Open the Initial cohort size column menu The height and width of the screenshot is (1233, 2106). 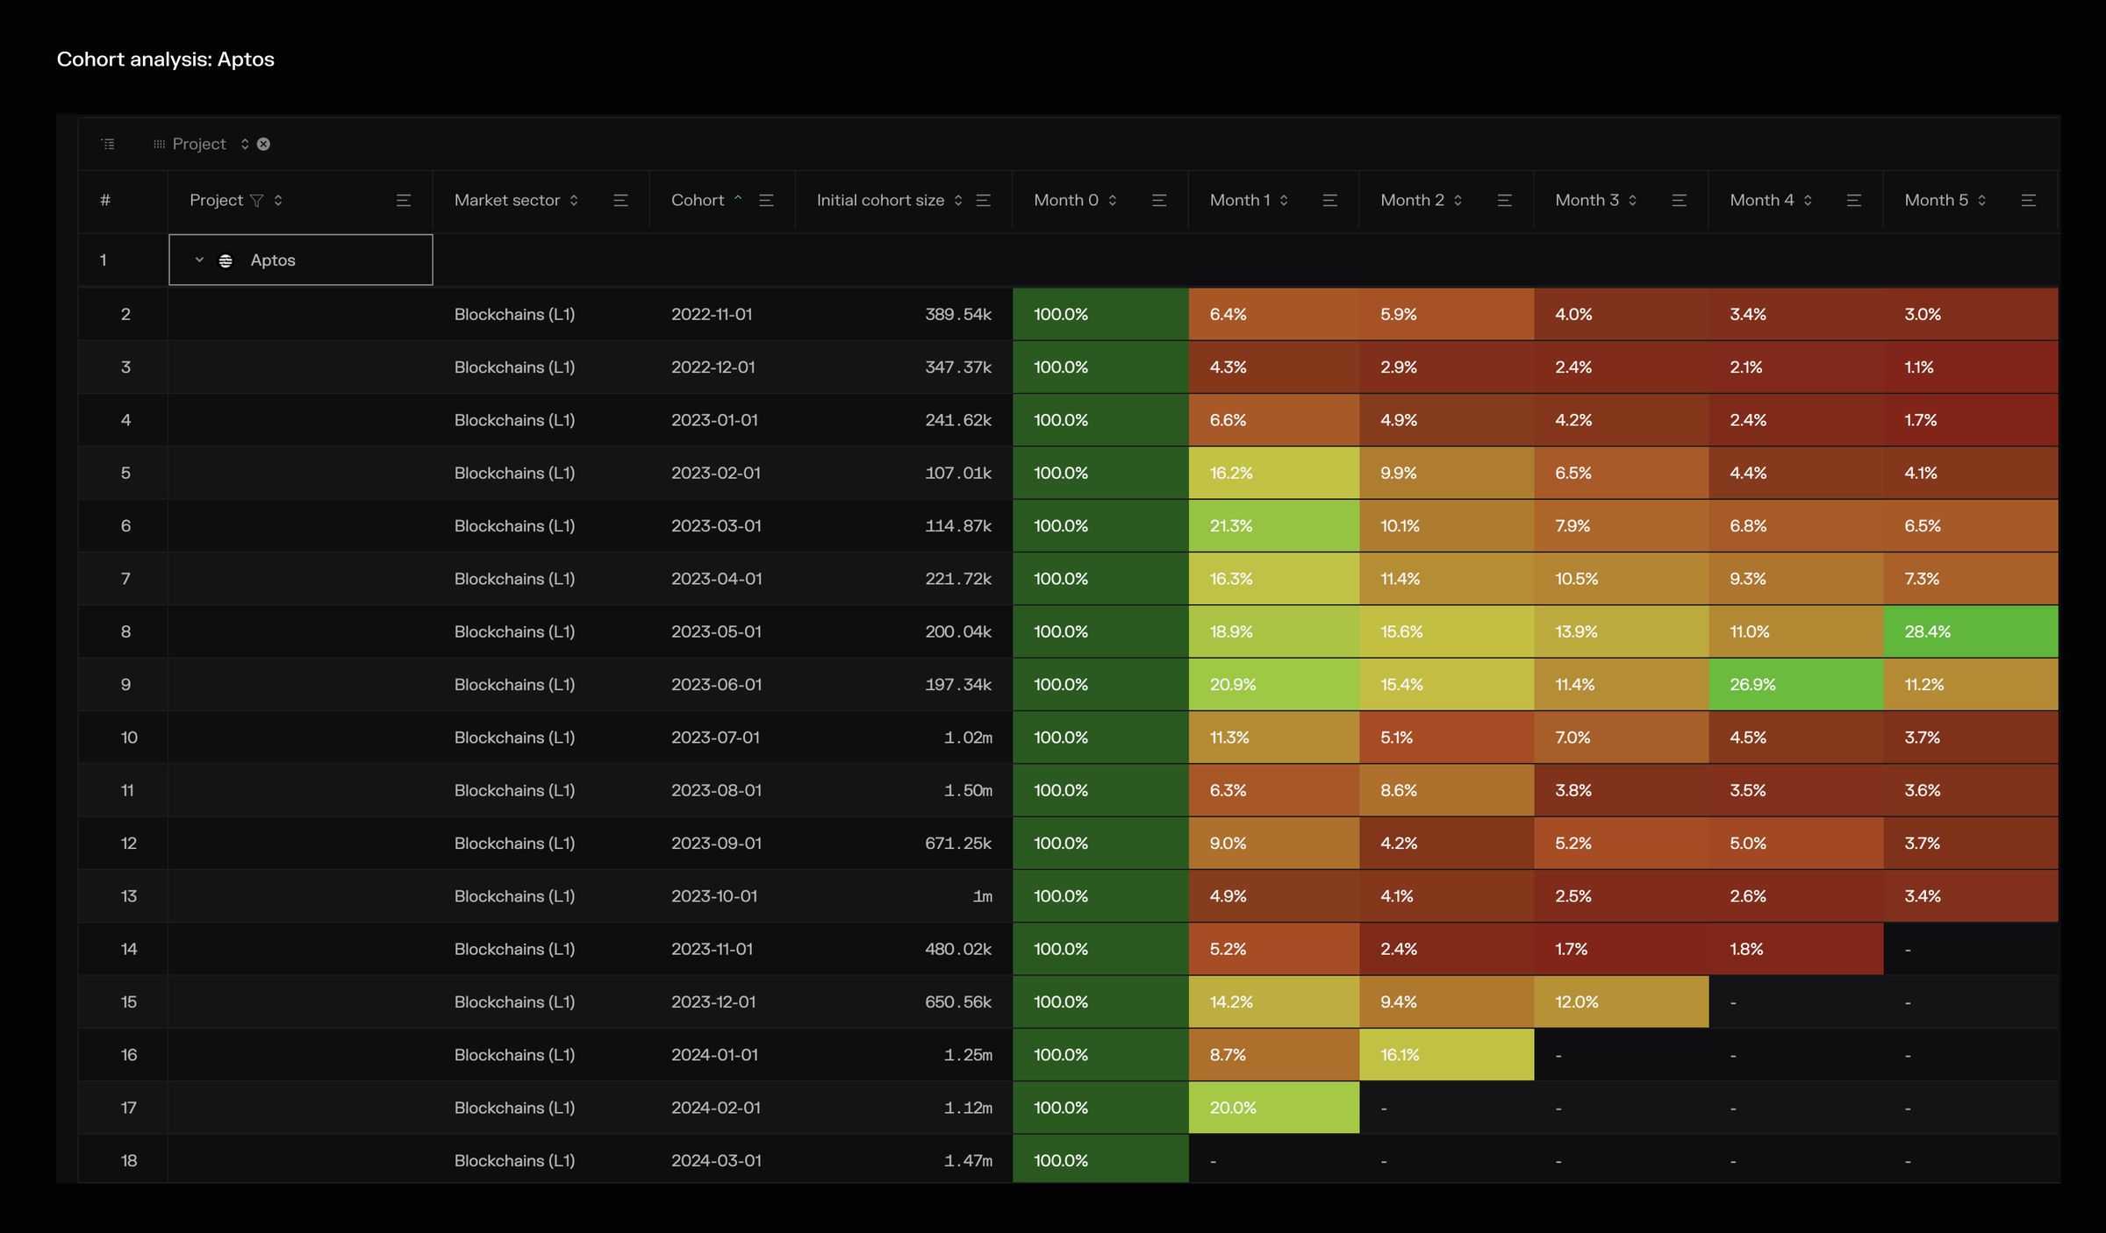click(984, 201)
